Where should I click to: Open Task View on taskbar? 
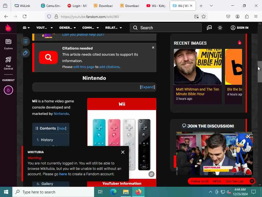tap(100, 192)
